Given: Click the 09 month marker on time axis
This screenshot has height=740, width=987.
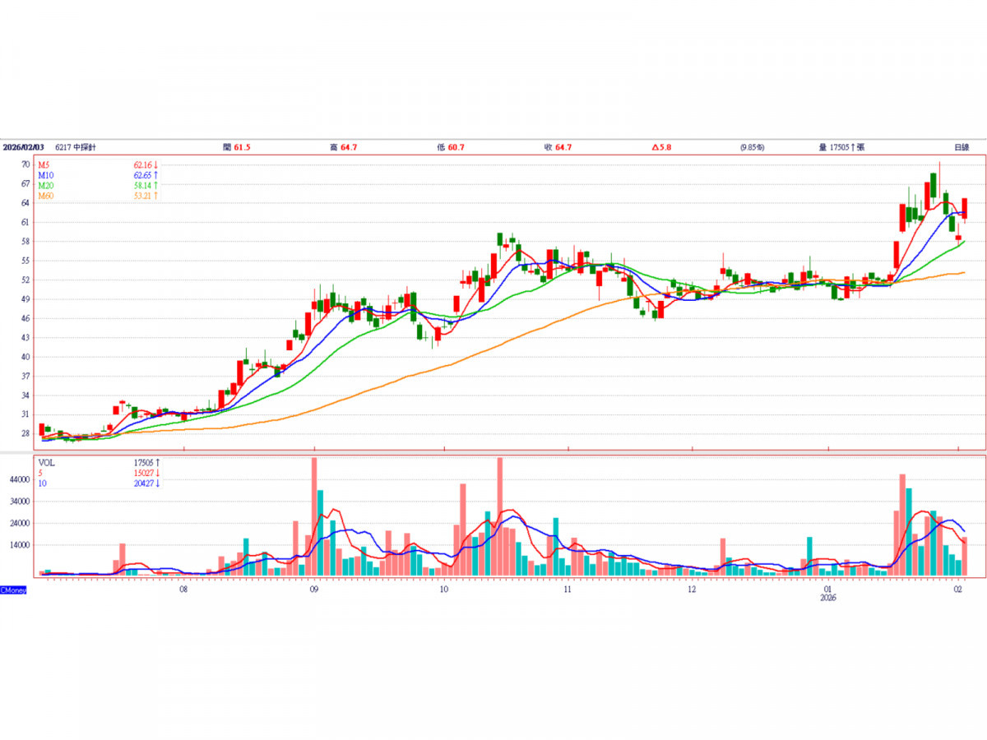Looking at the screenshot, I should [313, 590].
